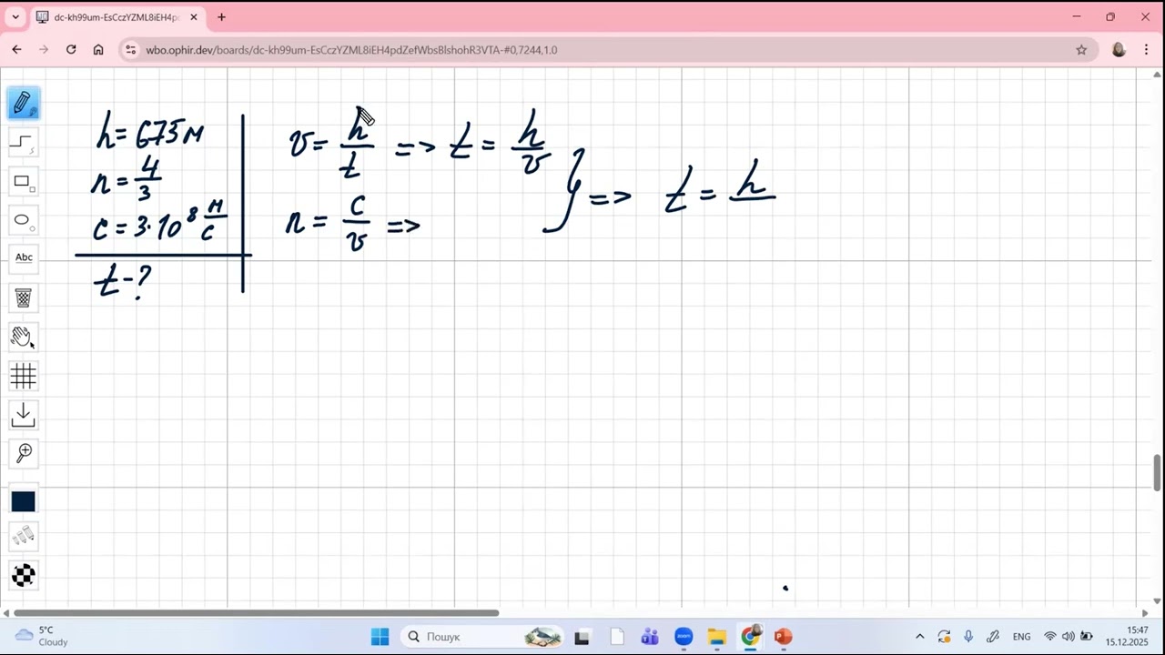Select the Straight line tool
Image resolution: width=1165 pixels, height=655 pixels.
pos(24,143)
